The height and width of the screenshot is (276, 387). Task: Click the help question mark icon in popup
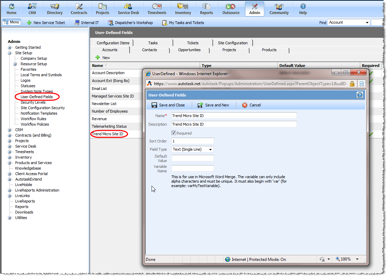point(360,95)
